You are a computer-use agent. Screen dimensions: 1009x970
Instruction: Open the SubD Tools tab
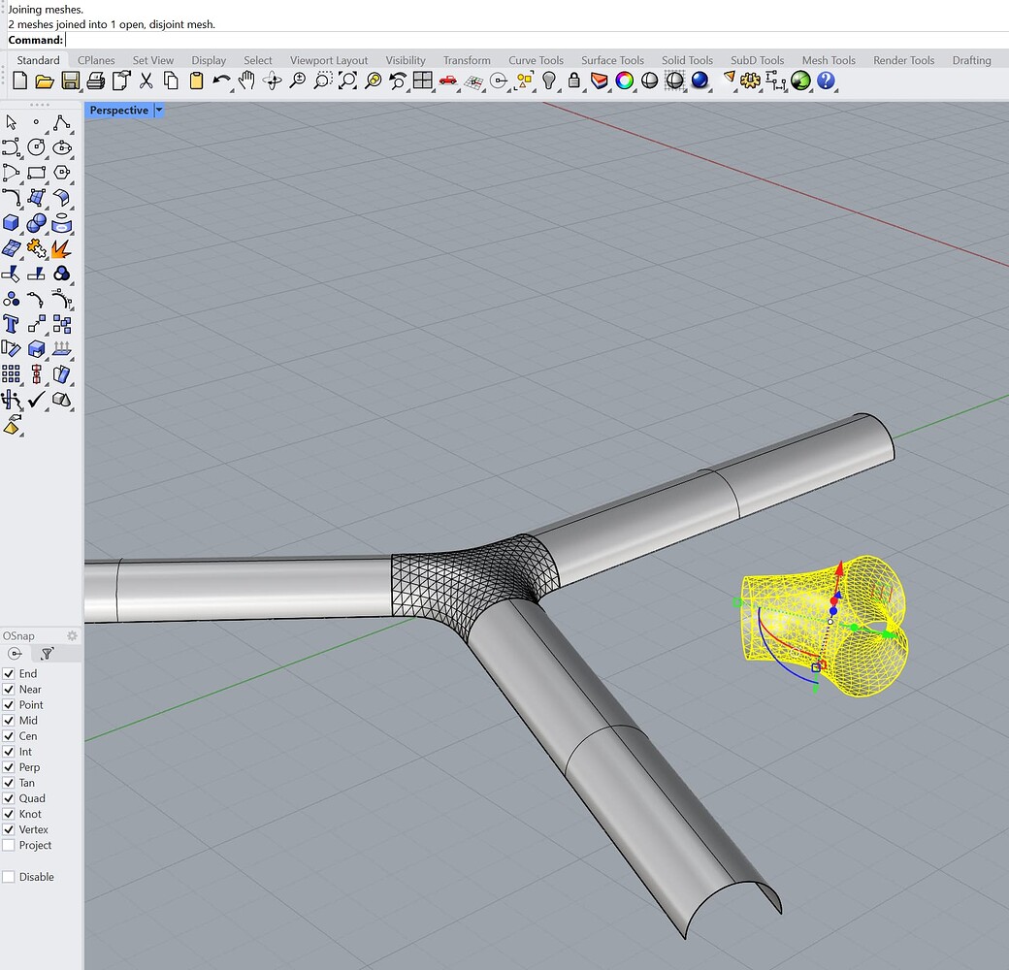click(x=757, y=60)
